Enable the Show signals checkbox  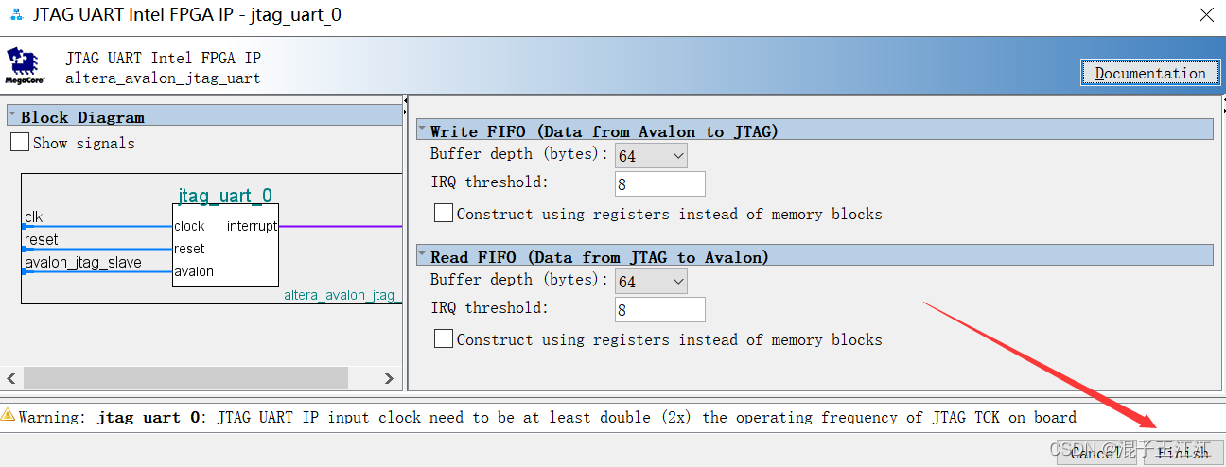click(x=20, y=143)
